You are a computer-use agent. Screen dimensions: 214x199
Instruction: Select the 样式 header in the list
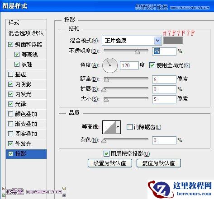click(x=26, y=24)
